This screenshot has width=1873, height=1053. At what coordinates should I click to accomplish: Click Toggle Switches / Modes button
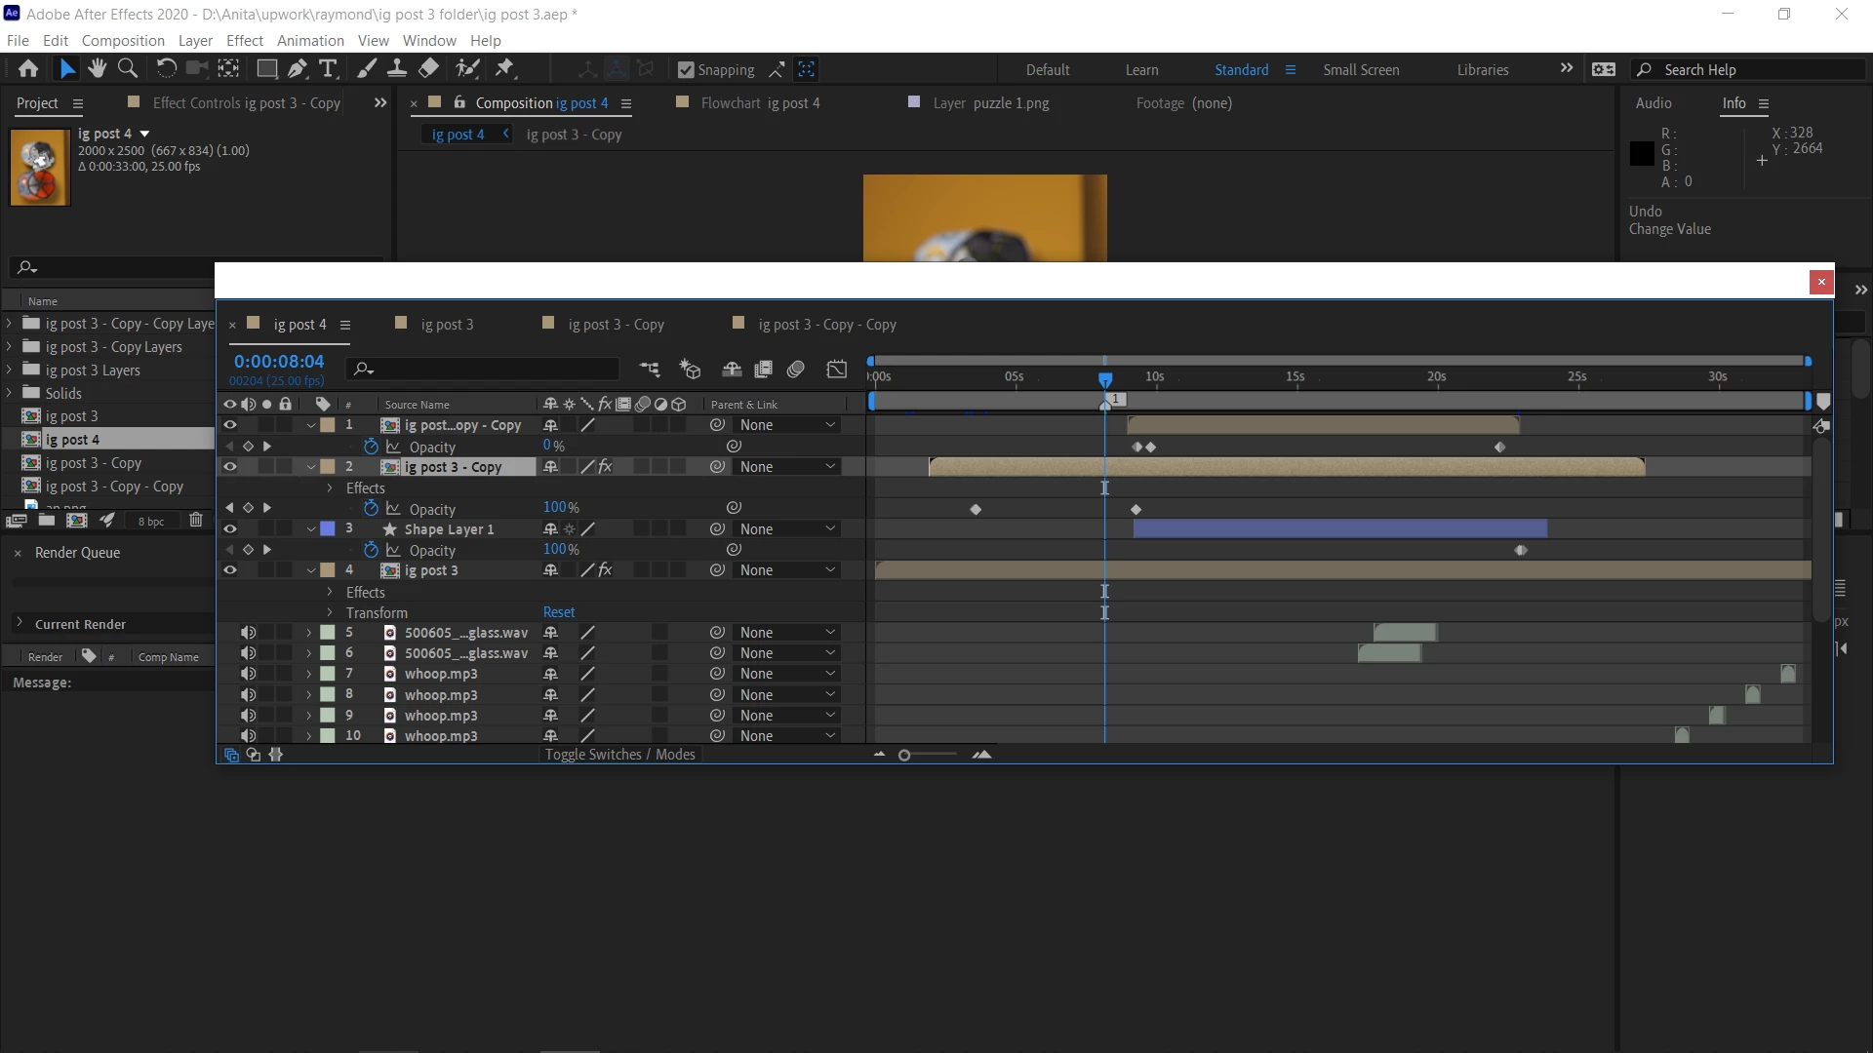619,755
